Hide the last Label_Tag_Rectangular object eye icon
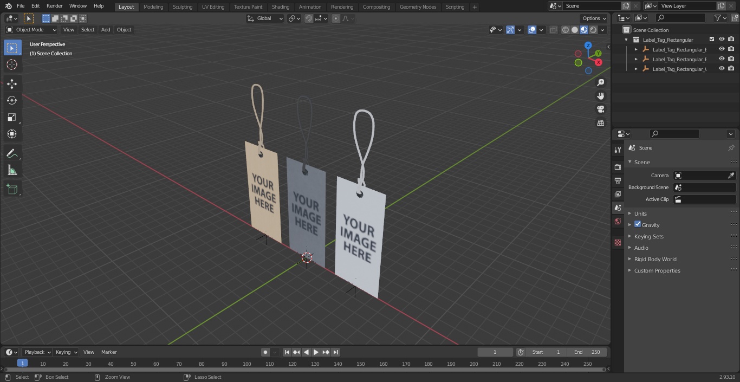This screenshot has height=382, width=740. tap(722, 69)
